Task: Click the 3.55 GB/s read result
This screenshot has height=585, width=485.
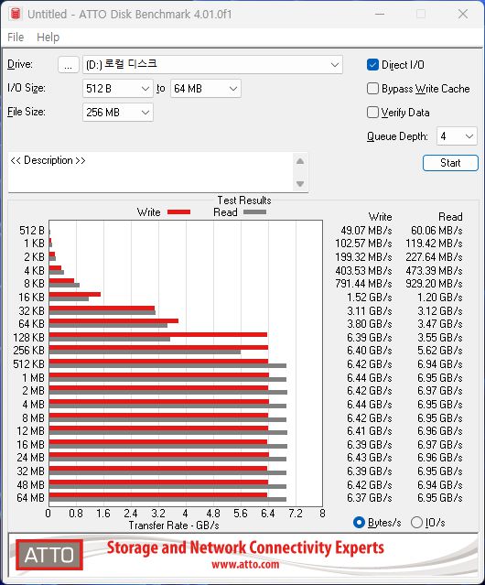Action: tap(440, 338)
